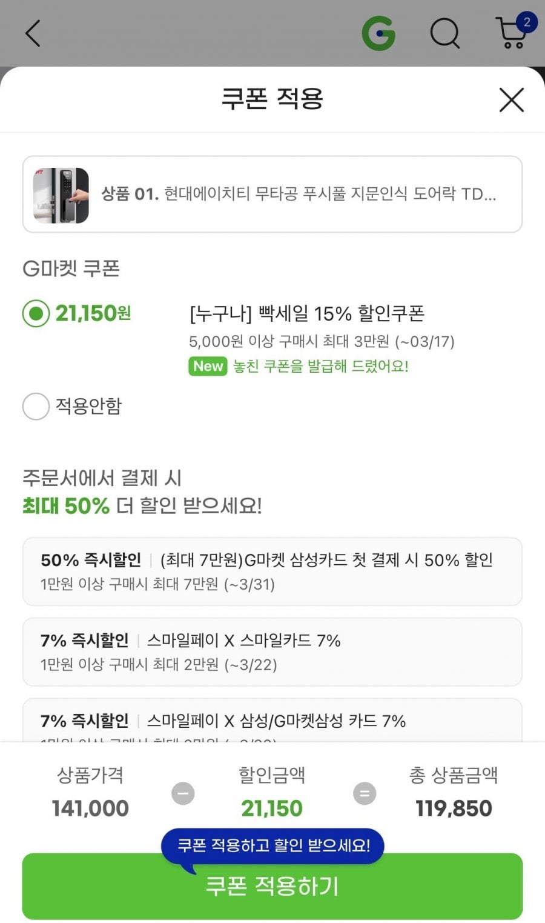Select the 적용안함 radio option

(36, 406)
